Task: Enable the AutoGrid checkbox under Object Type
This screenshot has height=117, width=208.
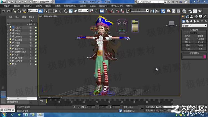Action: 187,33
